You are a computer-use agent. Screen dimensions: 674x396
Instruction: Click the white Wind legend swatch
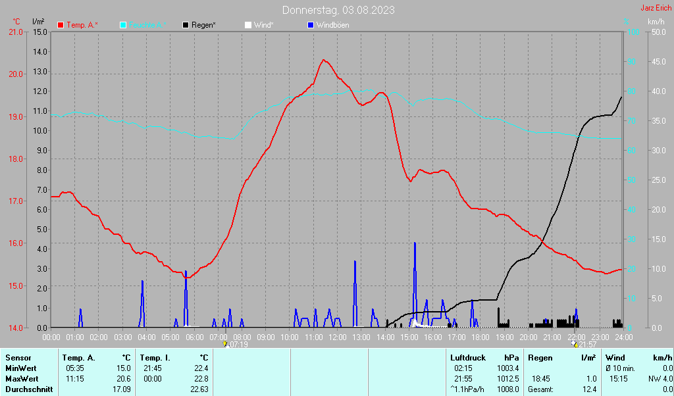tap(248, 25)
